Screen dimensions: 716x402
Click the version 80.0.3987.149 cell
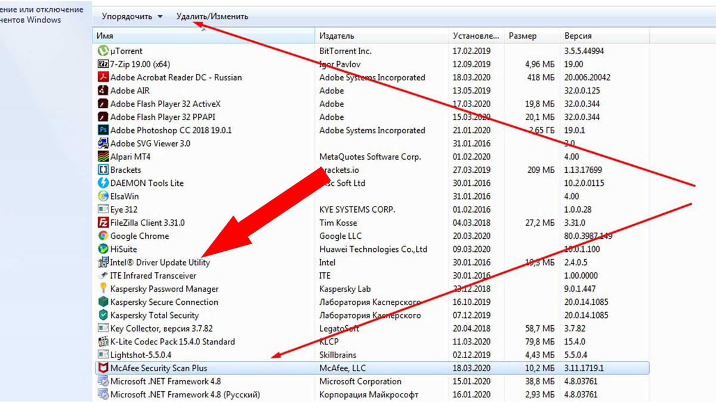pyautogui.click(x=588, y=236)
